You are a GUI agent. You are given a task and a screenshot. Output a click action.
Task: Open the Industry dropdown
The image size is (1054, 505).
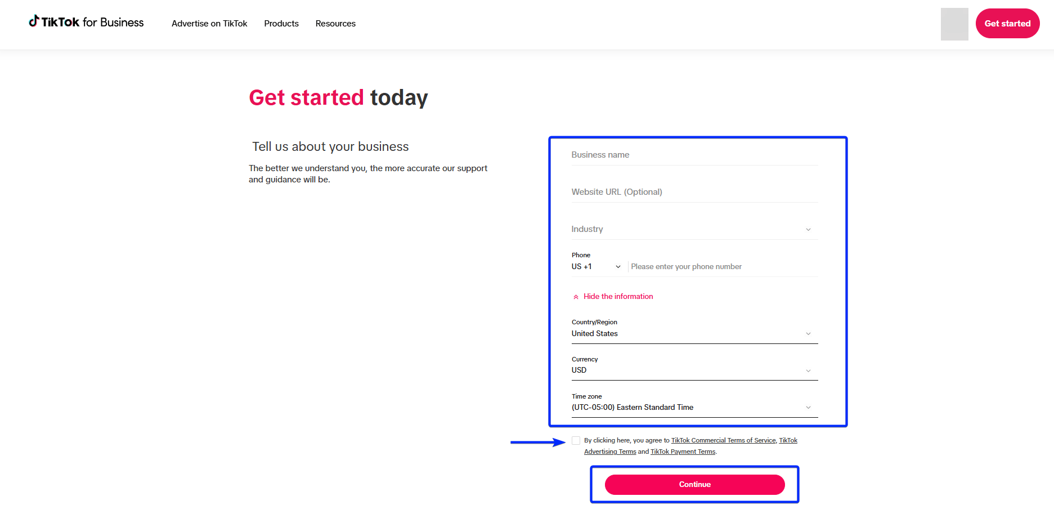[687, 229]
